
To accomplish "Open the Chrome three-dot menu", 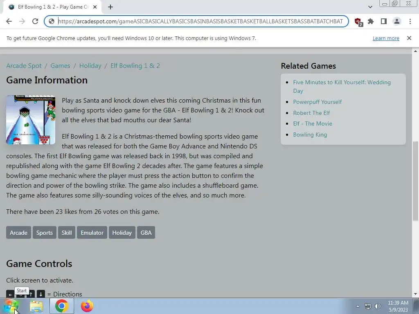I will click(x=410, y=21).
